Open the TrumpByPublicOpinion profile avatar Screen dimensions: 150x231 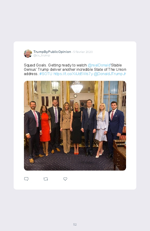[x=28, y=54]
